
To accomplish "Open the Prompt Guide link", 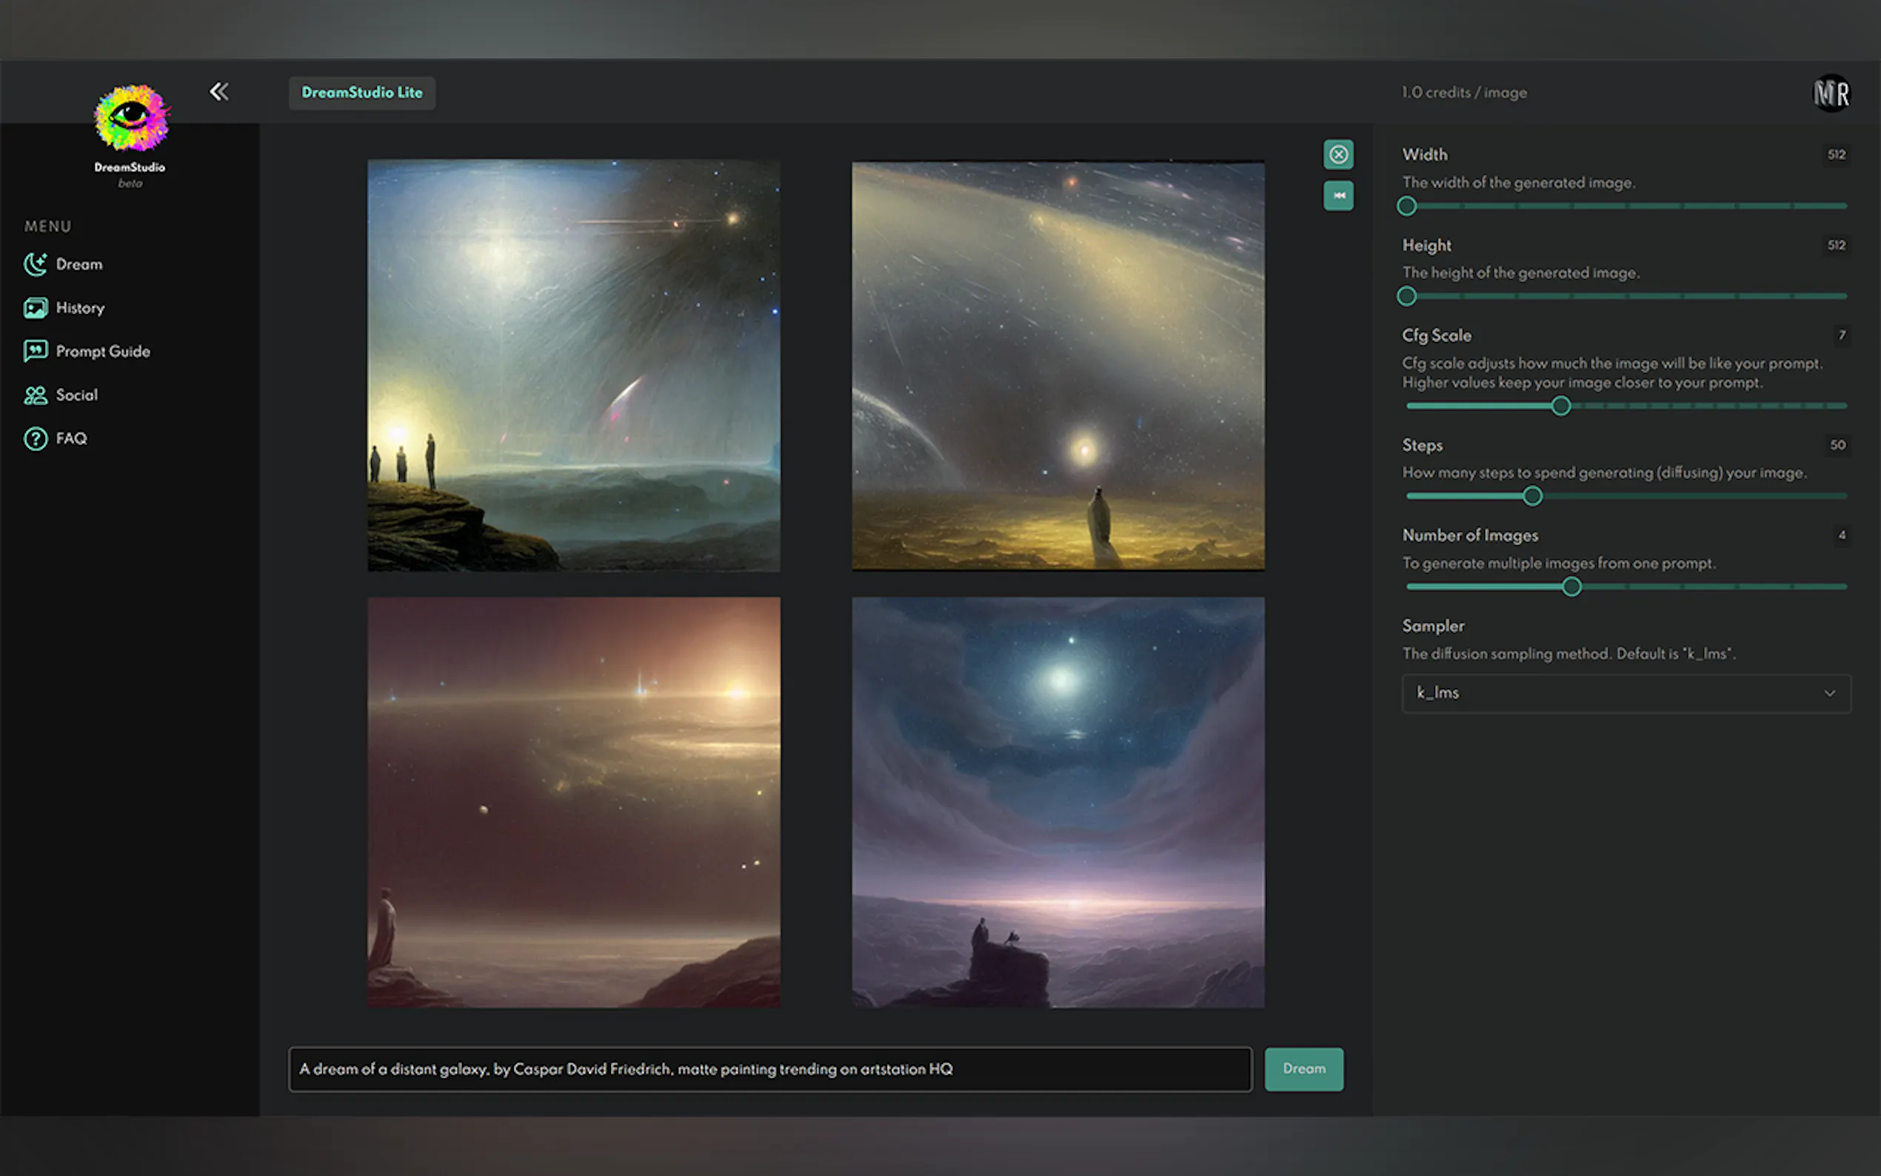I will (x=103, y=352).
